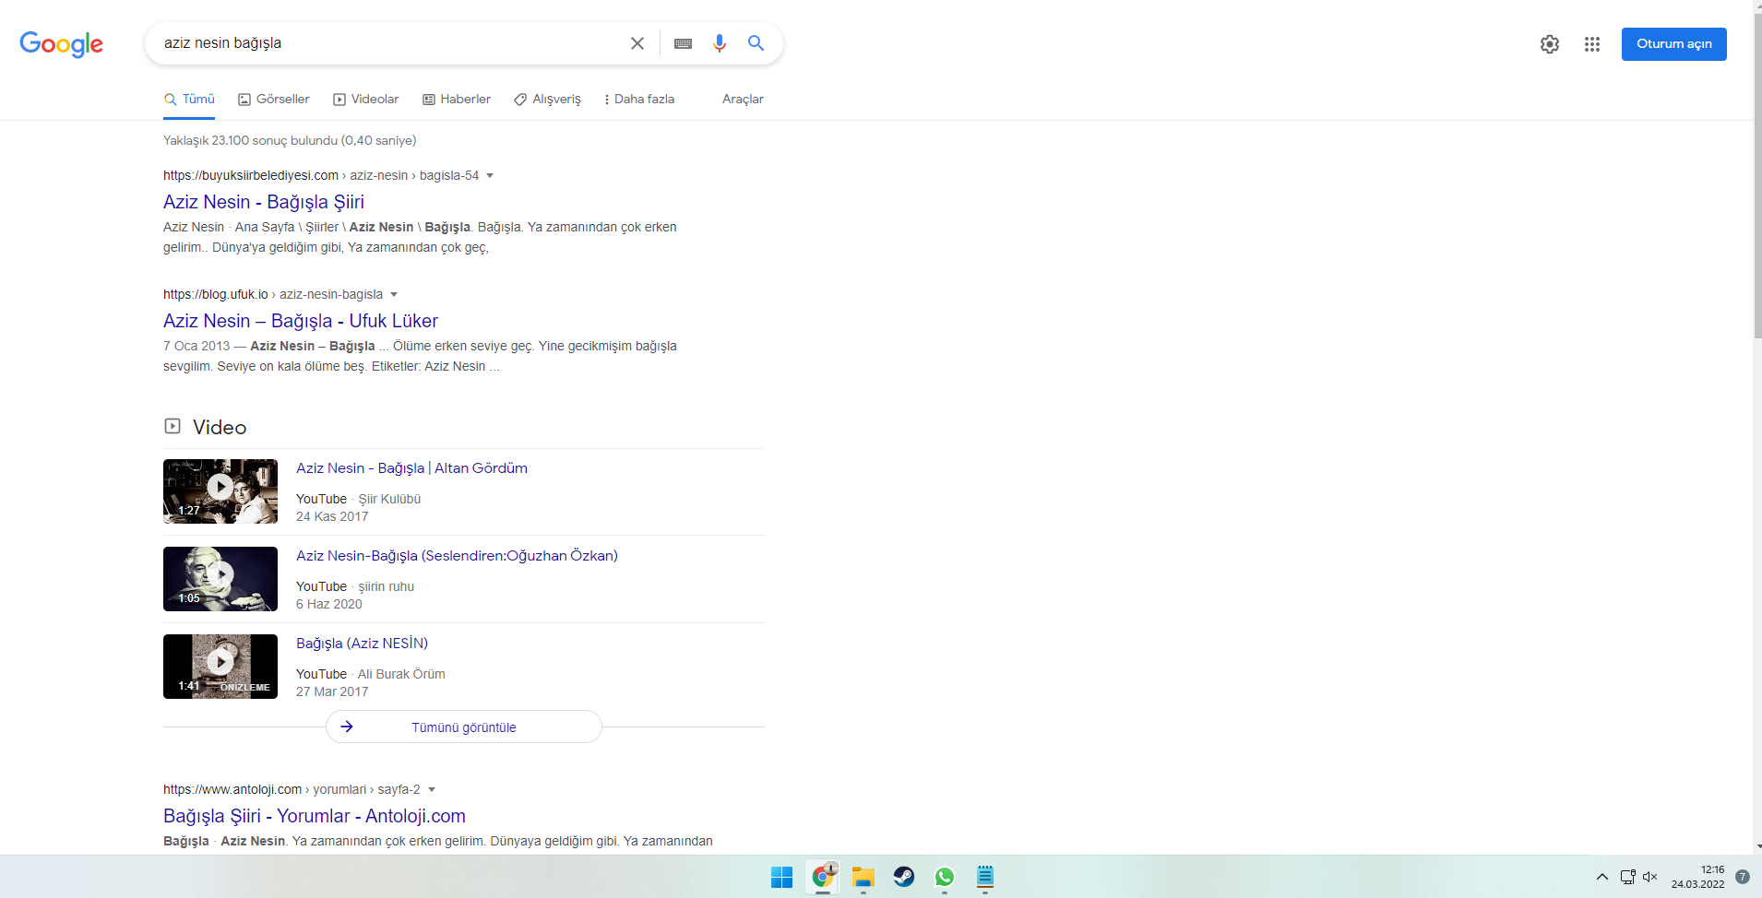This screenshot has height=898, width=1762.
Task: Switch to the Haberler tab
Action: pos(457,100)
